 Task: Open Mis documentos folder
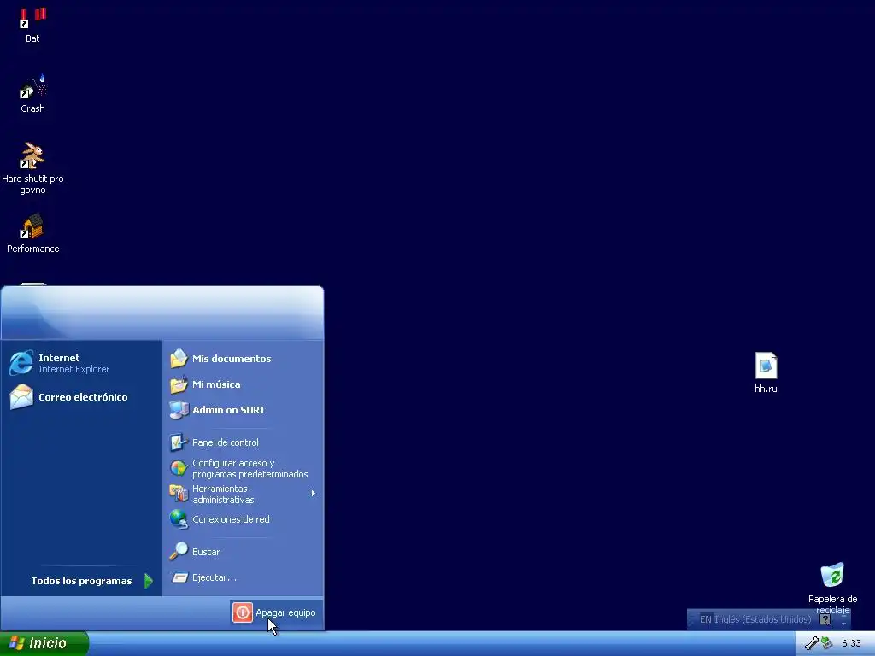click(x=244, y=359)
